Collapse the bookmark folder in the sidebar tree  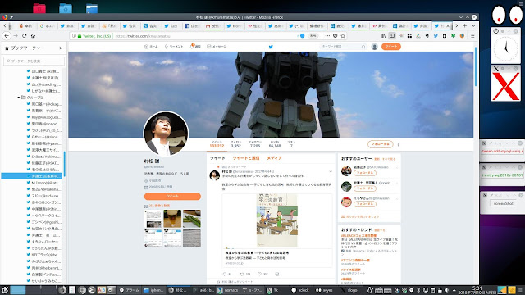pos(18,98)
